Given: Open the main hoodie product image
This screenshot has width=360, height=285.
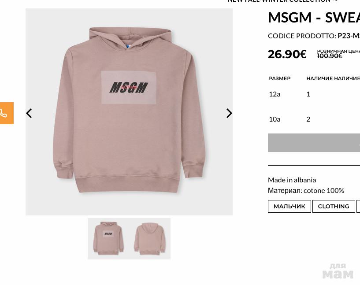Looking at the screenshot, I should pyautogui.click(x=129, y=112).
